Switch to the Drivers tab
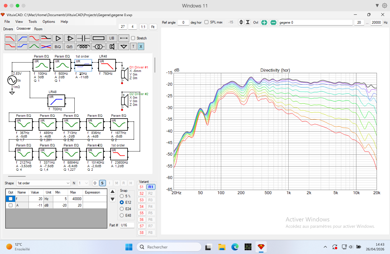This screenshot has height=254, width=390. 8,29
